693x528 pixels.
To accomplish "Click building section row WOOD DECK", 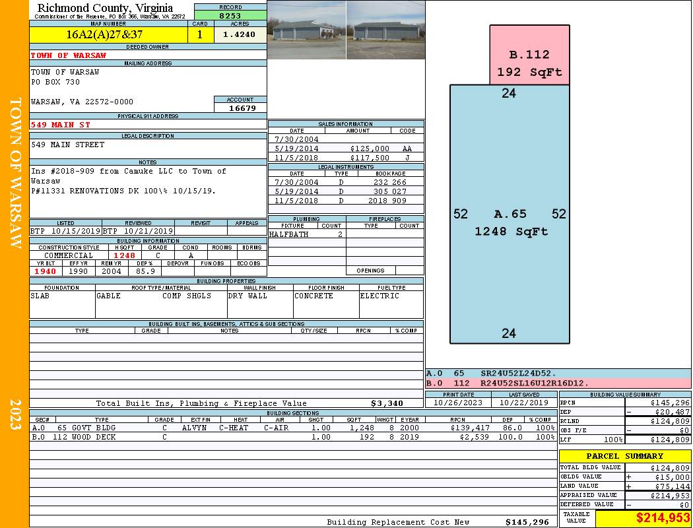I will pyautogui.click(x=294, y=437).
